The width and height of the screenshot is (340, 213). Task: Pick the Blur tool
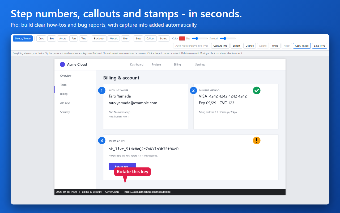(x=126, y=39)
